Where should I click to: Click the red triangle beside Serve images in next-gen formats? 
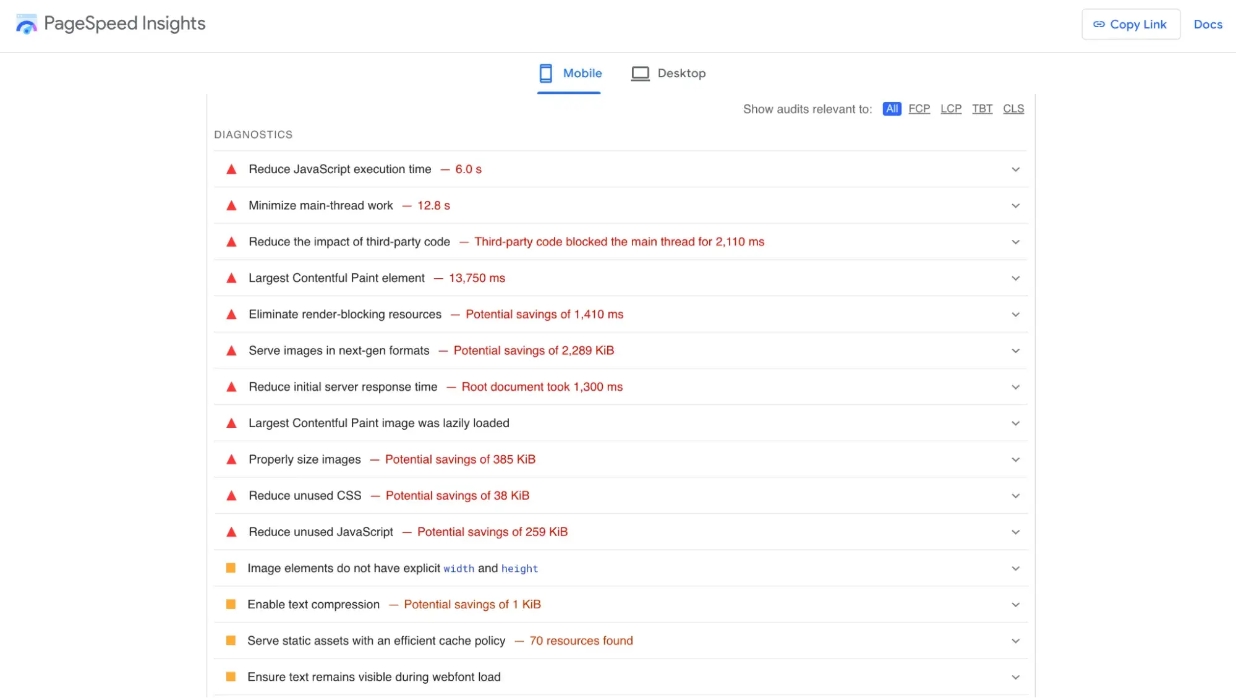(x=231, y=351)
